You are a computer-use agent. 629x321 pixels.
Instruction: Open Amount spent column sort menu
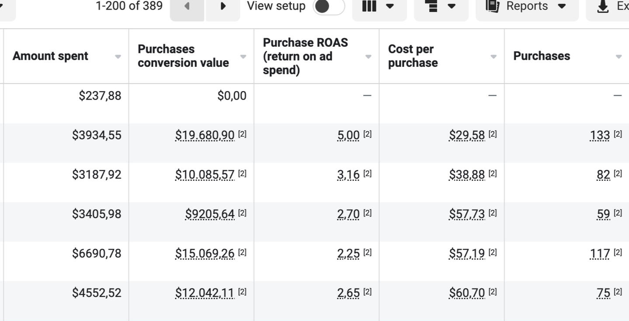point(118,57)
